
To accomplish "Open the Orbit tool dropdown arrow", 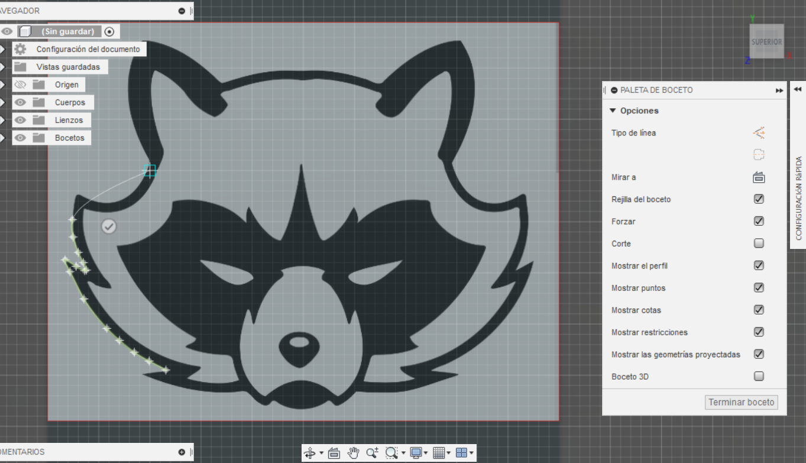I will click(321, 454).
